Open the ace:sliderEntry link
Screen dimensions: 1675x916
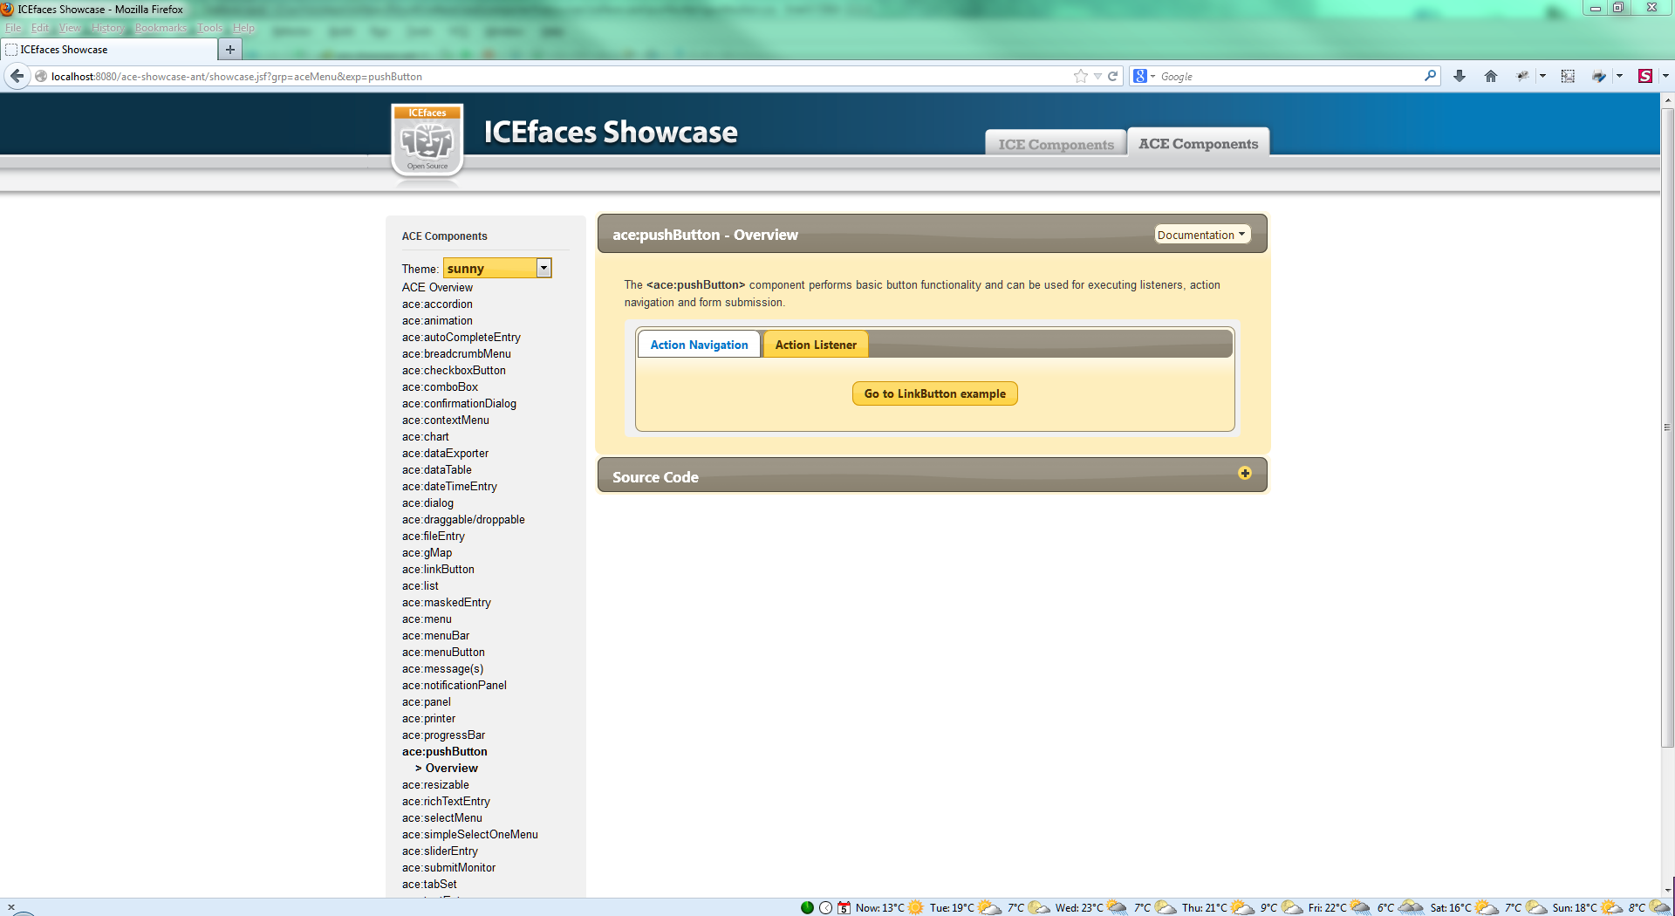click(x=440, y=851)
